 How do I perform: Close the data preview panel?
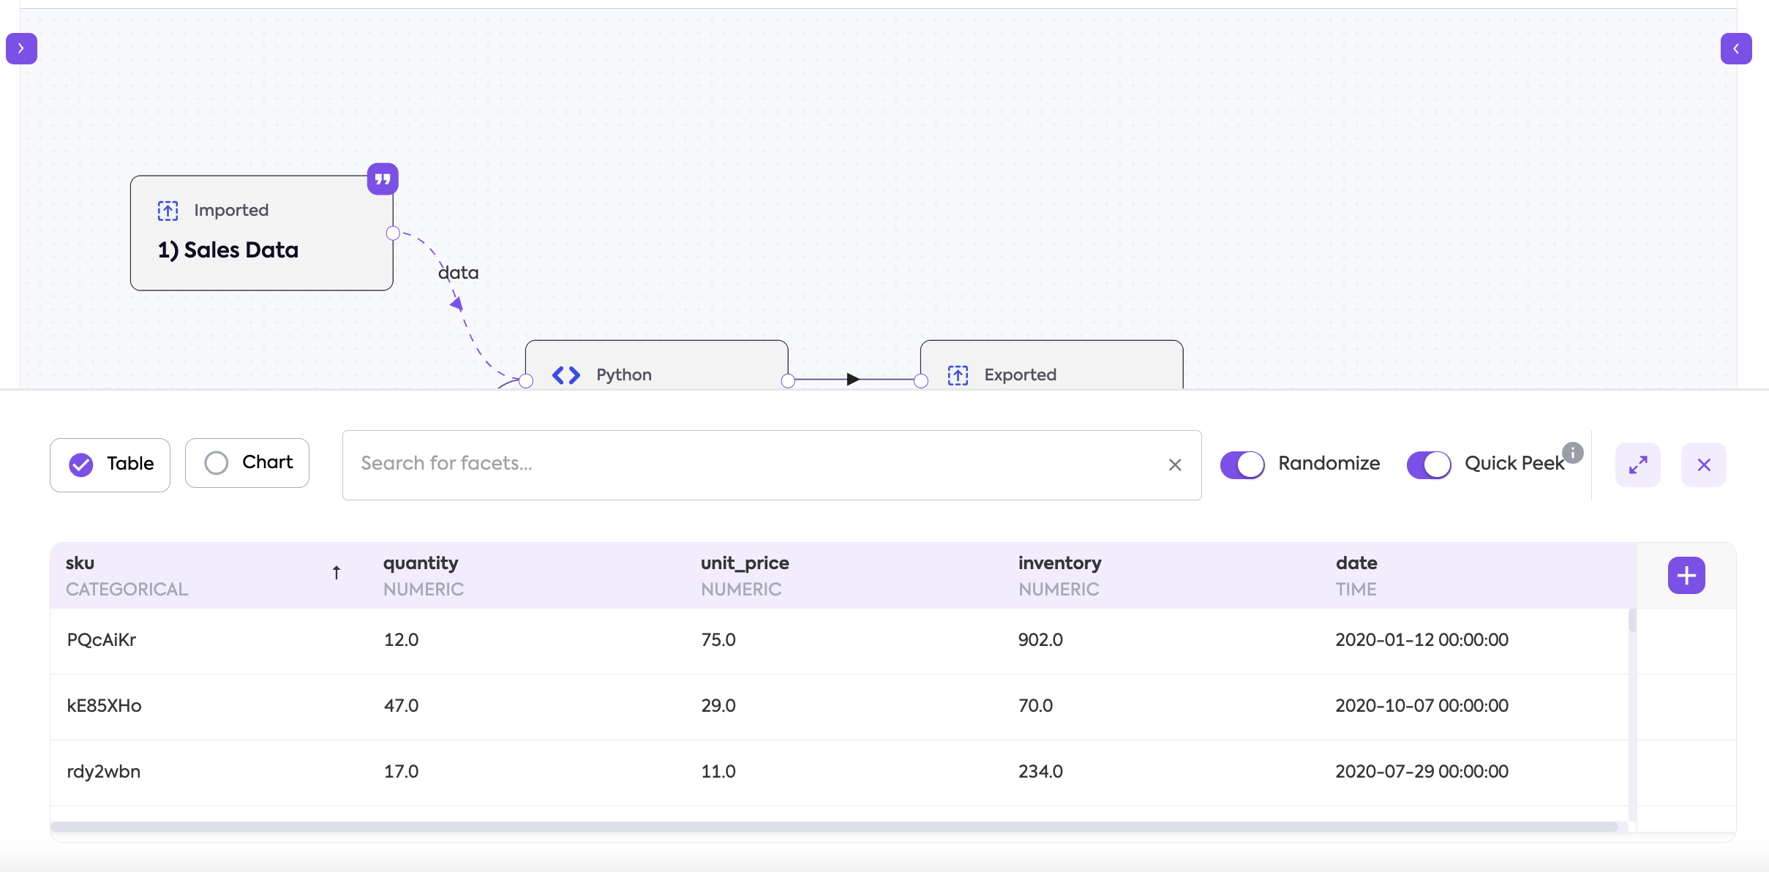click(x=1703, y=465)
